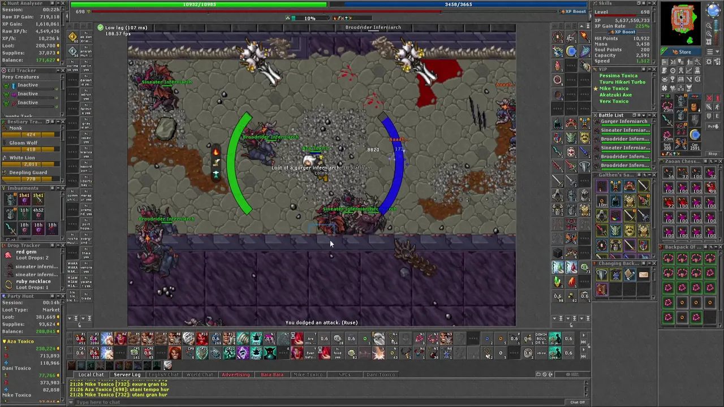Screen dimensions: 724x407
Task: Click the trophy icon in widget grid
Action: (673, 79)
